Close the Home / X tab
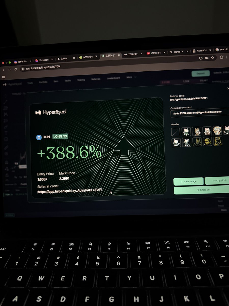The image size is (229, 306). (x=188, y=52)
